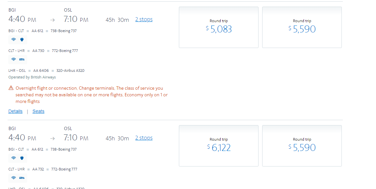Choose $5,590 fare next to $6,122
The width and height of the screenshot is (376, 189).
click(302, 146)
